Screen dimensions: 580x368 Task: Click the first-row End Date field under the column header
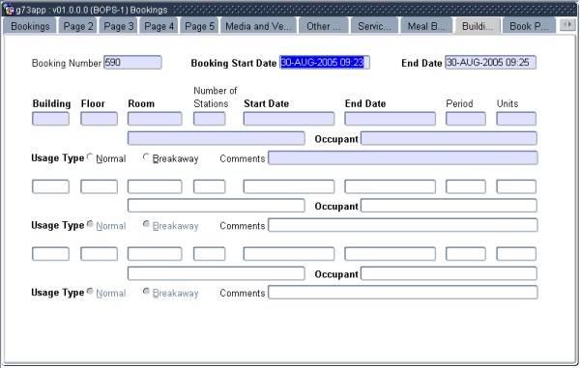tap(390, 119)
